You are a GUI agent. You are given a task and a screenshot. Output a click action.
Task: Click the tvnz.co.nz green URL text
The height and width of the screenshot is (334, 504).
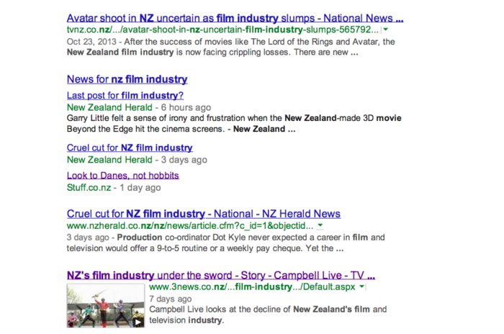tap(222, 30)
